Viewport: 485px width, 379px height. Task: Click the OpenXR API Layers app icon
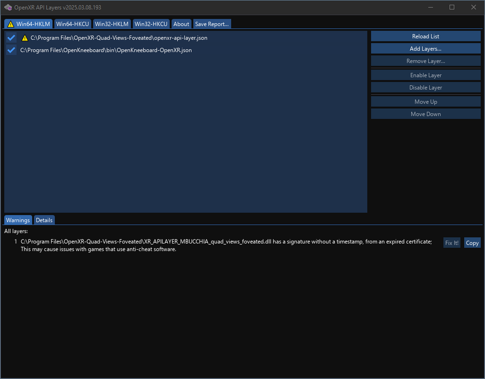[8, 8]
